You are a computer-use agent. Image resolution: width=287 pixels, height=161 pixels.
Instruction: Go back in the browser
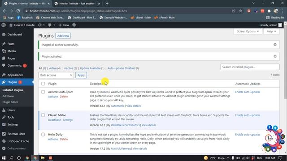(4, 11)
